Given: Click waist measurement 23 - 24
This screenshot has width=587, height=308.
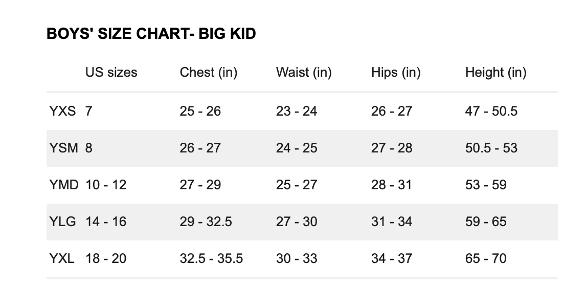Looking at the screenshot, I should coord(297,111).
